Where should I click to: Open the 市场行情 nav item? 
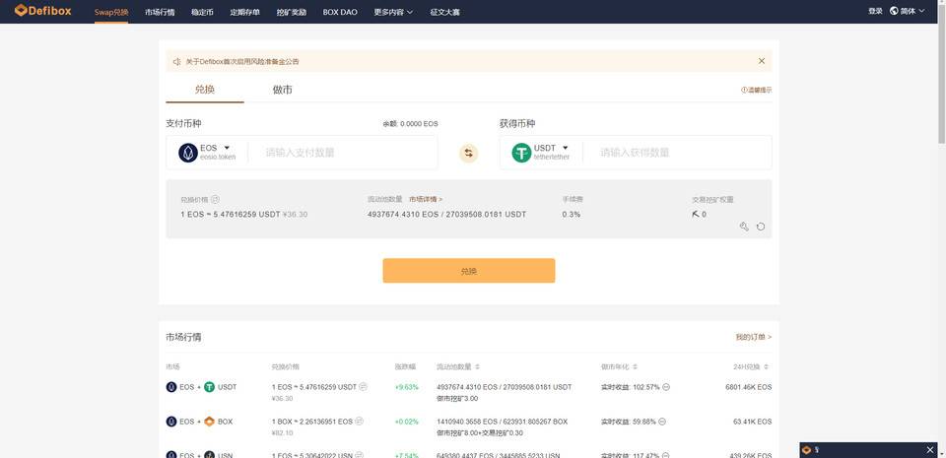pos(160,12)
